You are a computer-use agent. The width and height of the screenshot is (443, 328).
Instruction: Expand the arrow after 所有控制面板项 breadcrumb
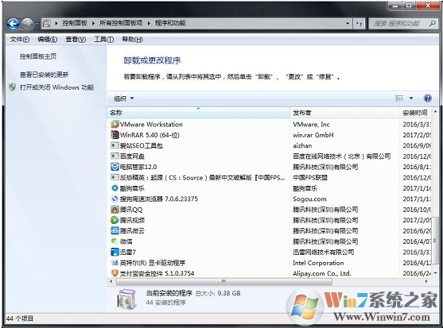pyautogui.click(x=149, y=23)
